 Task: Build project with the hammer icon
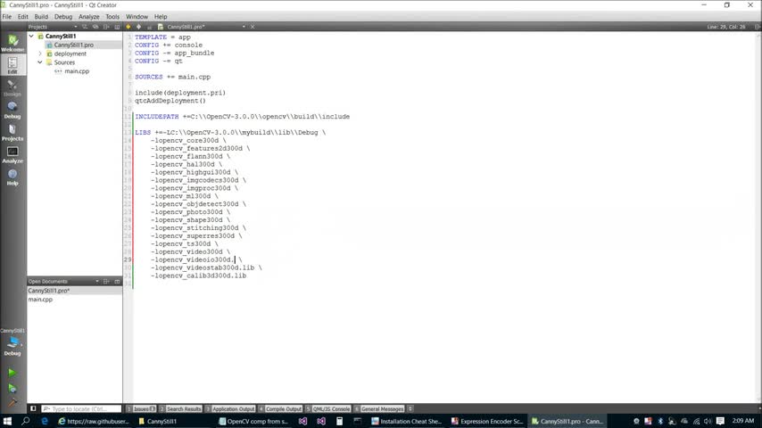coord(12,402)
